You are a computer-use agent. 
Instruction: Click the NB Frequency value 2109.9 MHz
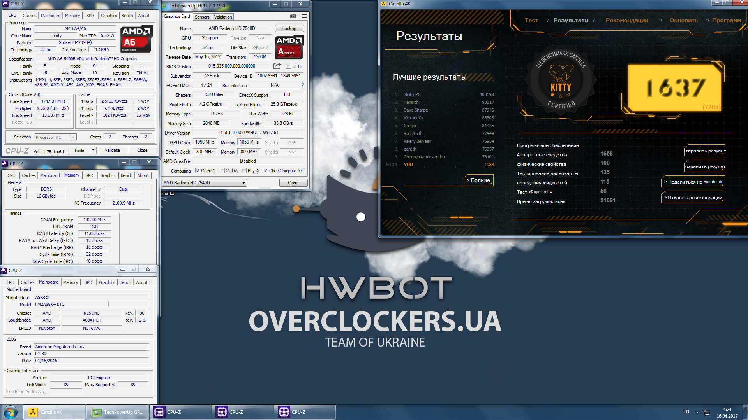[x=123, y=203]
